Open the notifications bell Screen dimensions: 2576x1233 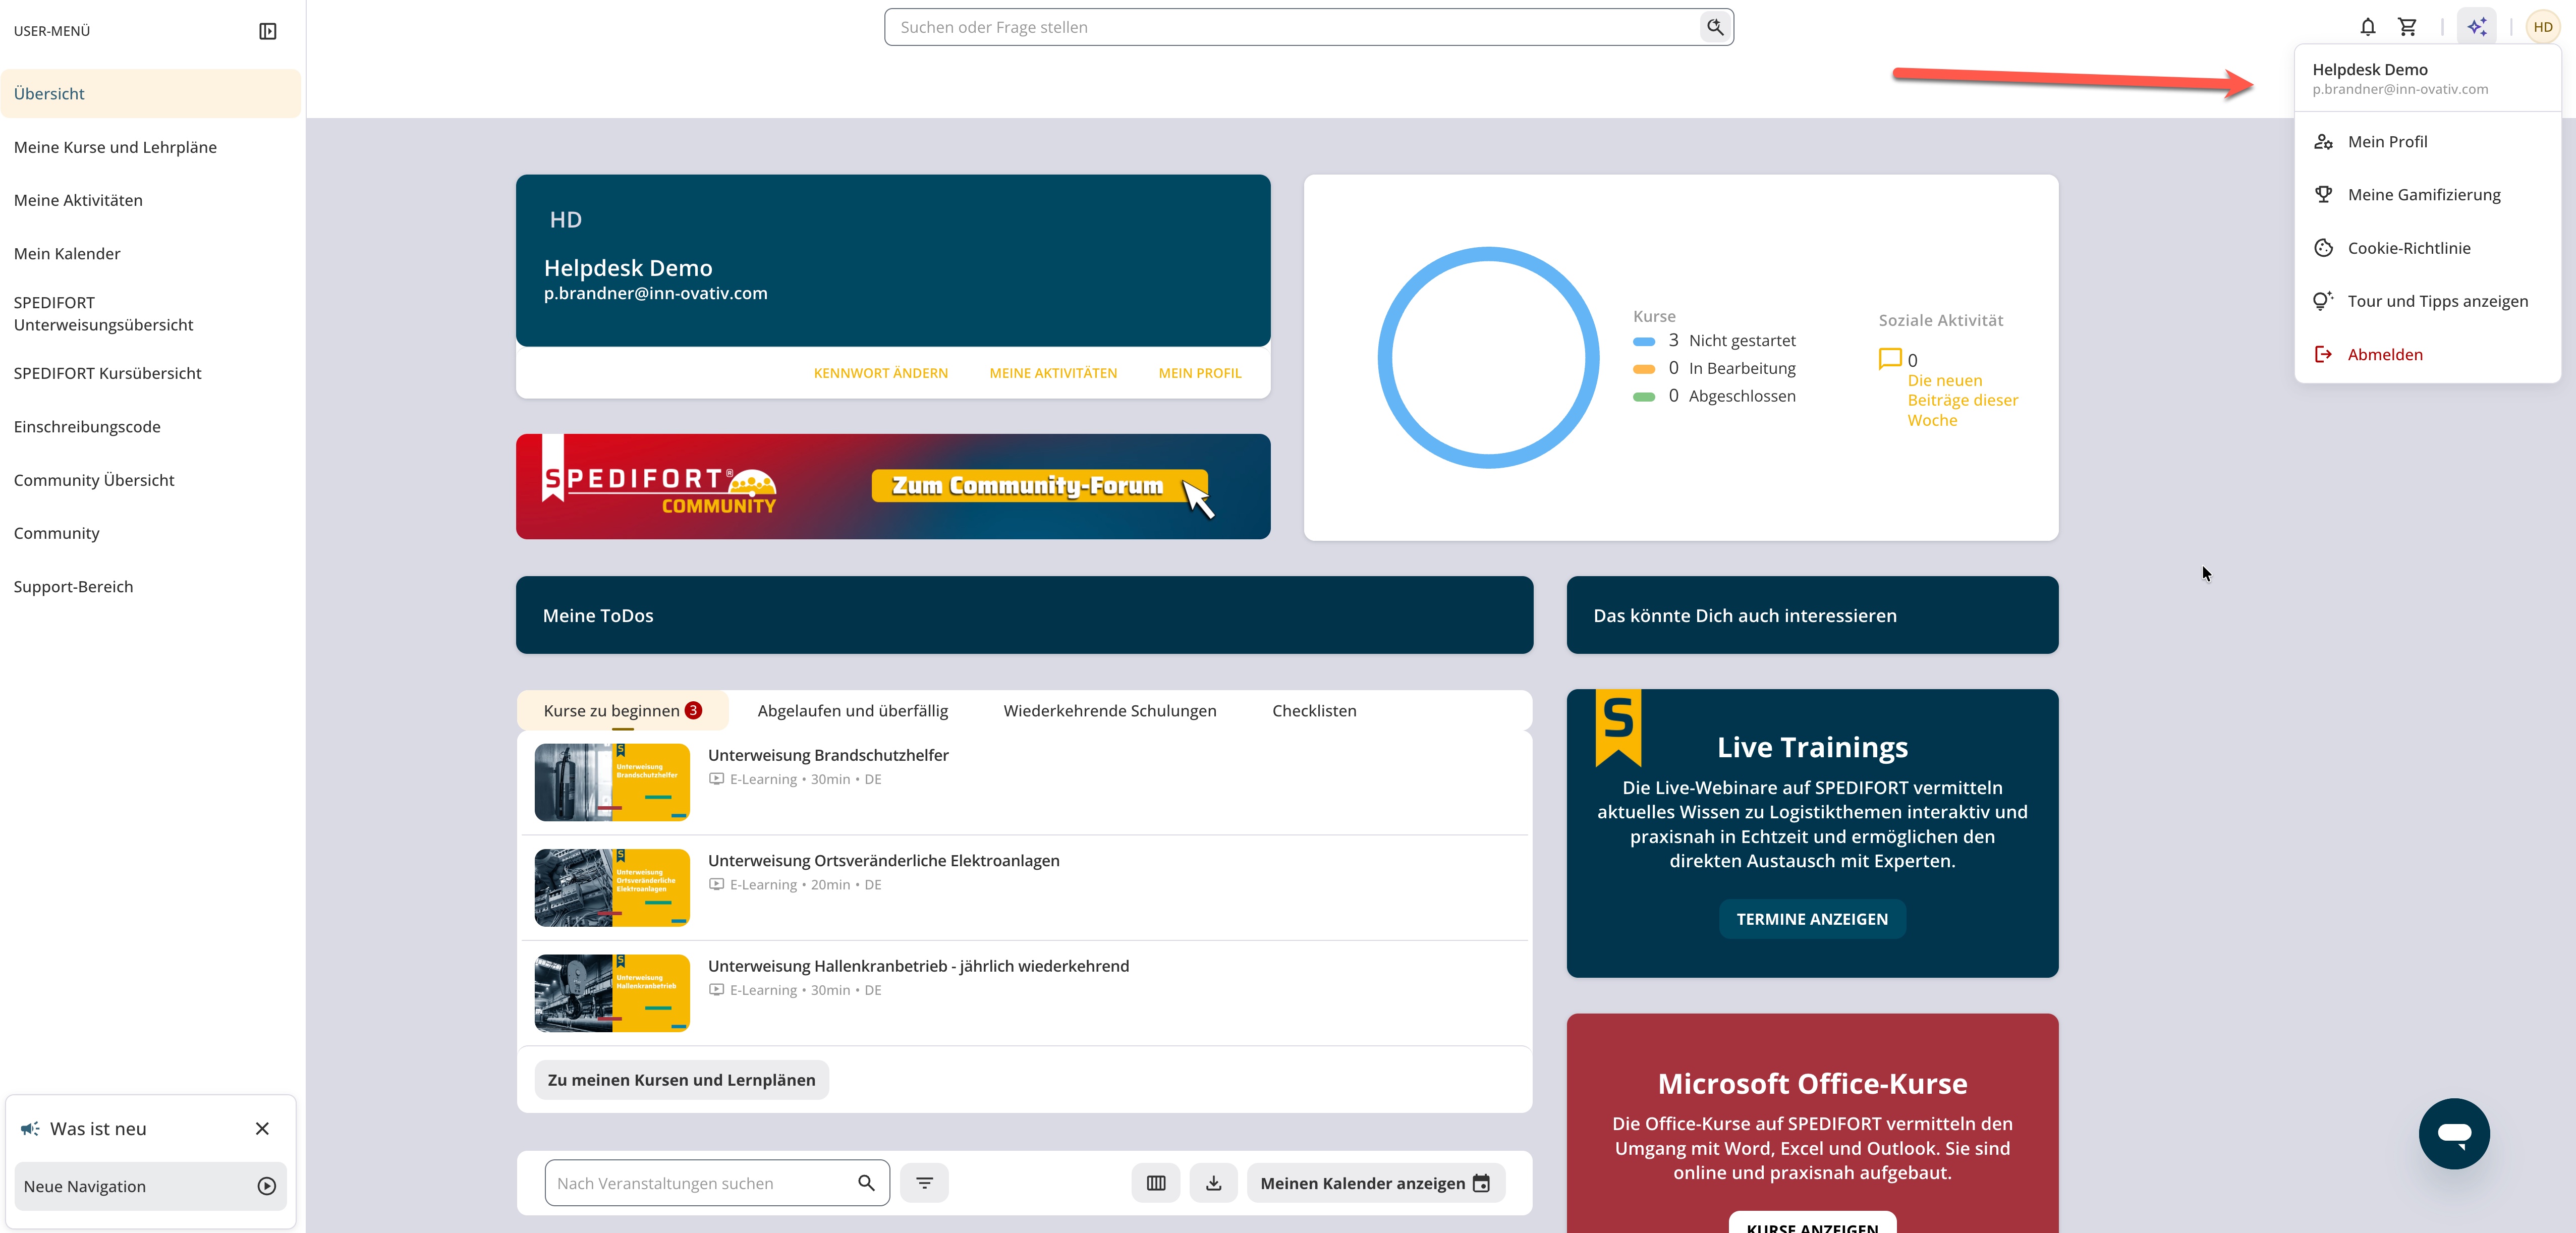click(x=2367, y=27)
